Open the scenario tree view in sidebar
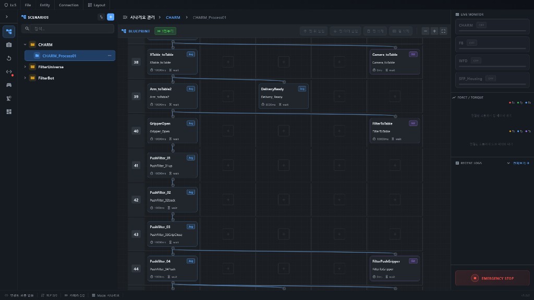This screenshot has width=534, height=300. coord(9,32)
